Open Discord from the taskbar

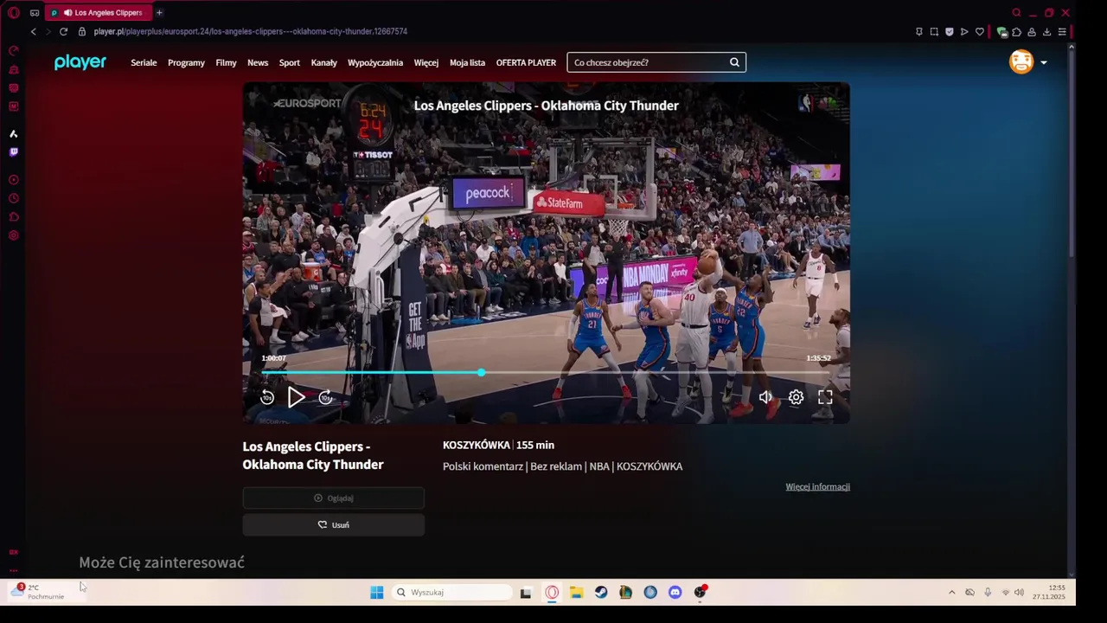tap(675, 593)
